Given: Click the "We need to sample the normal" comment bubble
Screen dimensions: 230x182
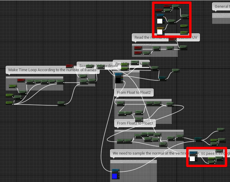Looking at the screenshot, I should 170,153.
